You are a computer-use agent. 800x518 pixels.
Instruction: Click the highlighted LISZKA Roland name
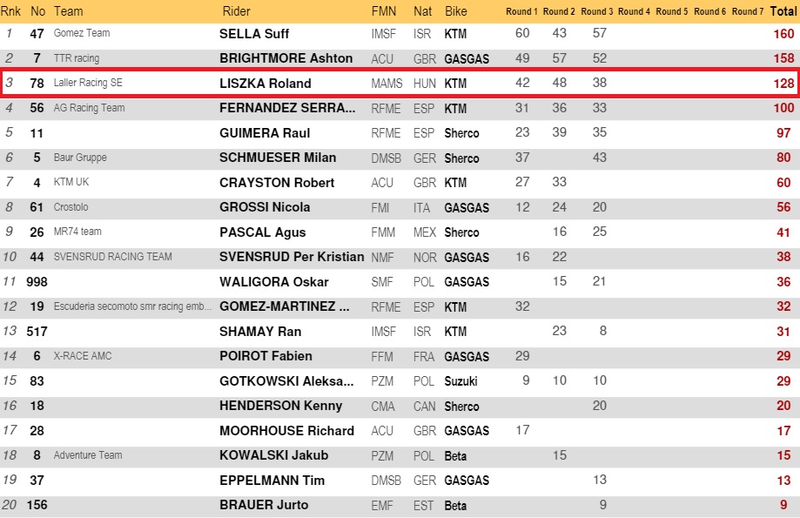[266, 84]
